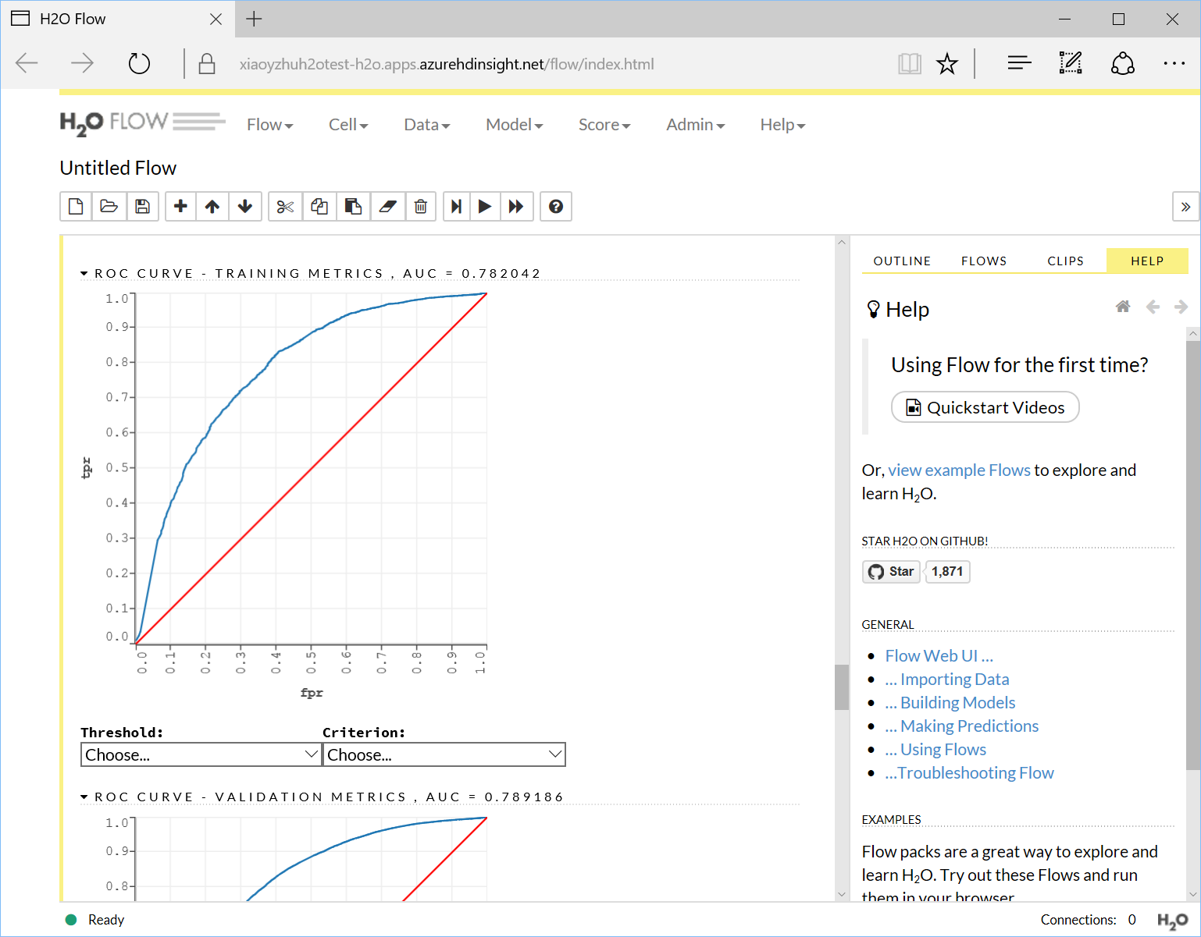Run the current cell play icon

(485, 207)
